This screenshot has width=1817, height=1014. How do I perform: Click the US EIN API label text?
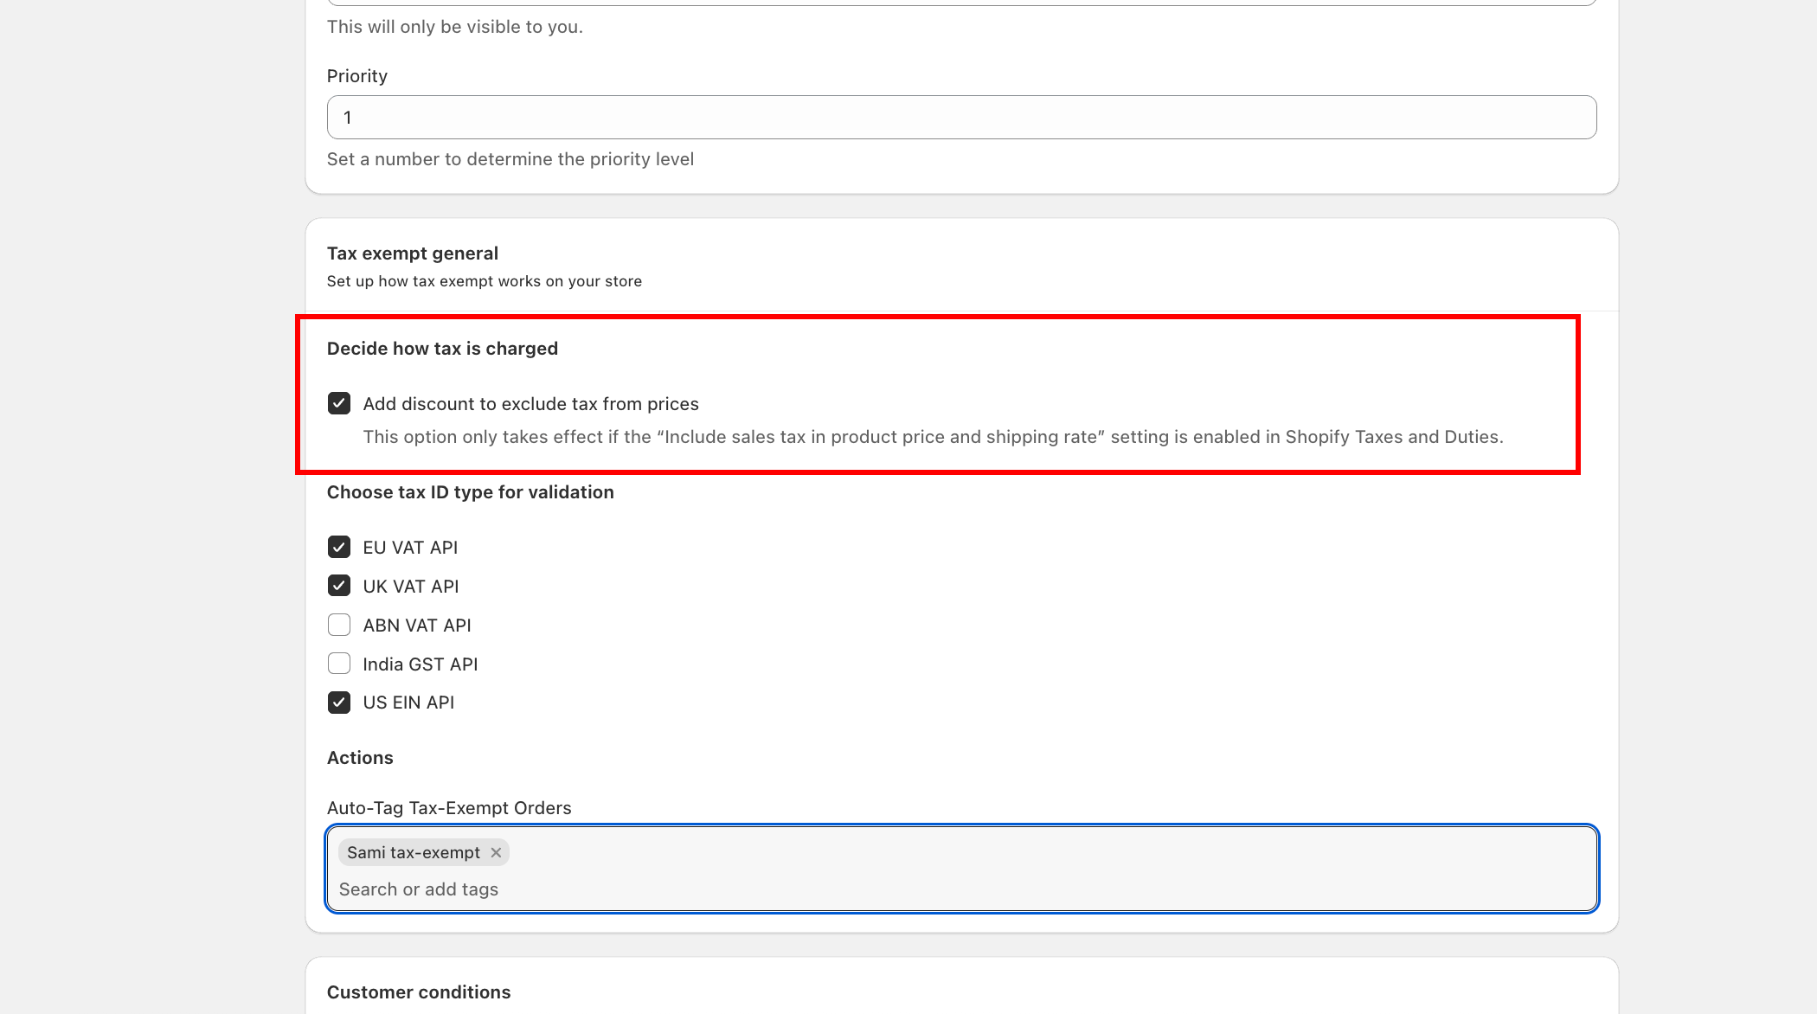tap(408, 703)
